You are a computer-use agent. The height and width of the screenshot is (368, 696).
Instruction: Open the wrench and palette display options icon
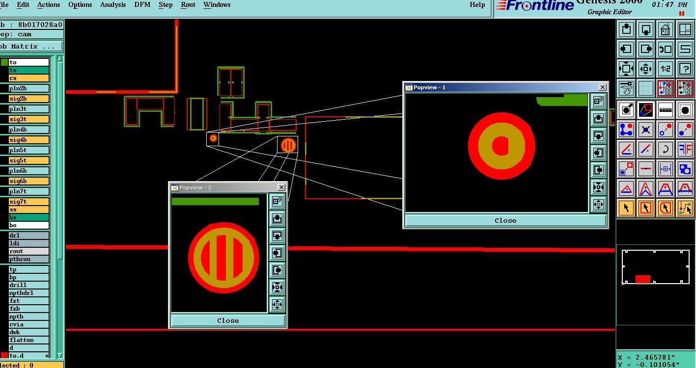tap(626, 88)
